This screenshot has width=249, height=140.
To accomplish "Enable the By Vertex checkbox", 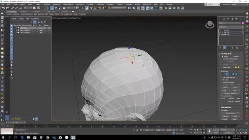I will tap(222, 80).
